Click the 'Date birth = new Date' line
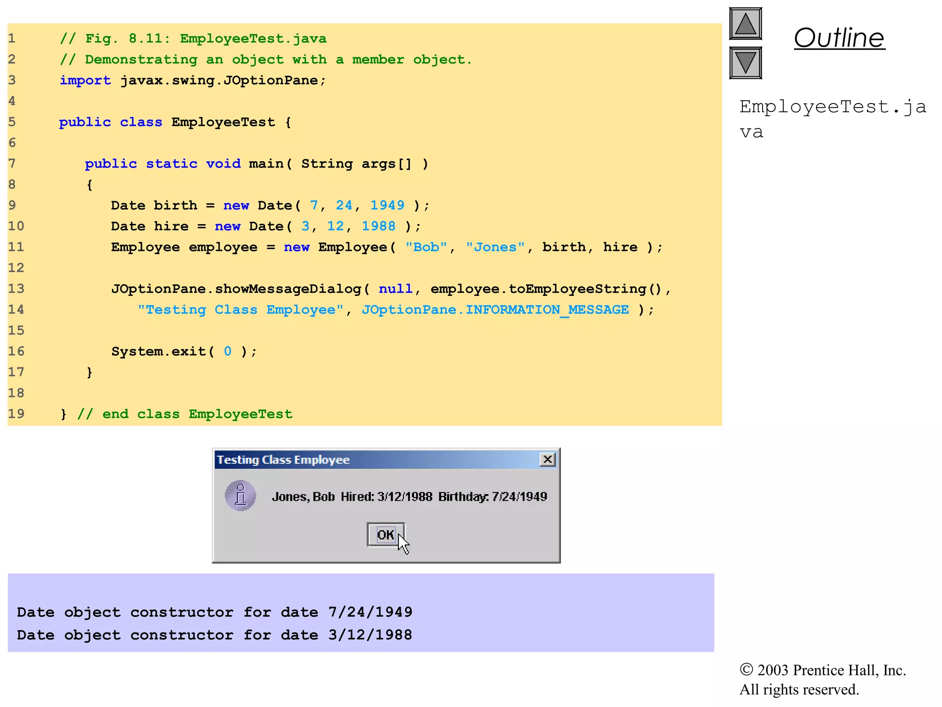The image size is (942, 707). click(270, 206)
